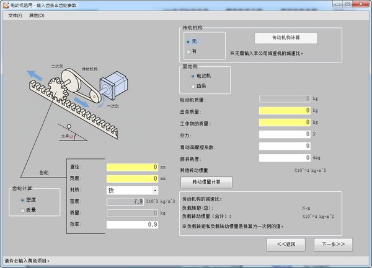
Task: Select 电动机 as fixed side
Action: pyautogui.click(x=201, y=76)
